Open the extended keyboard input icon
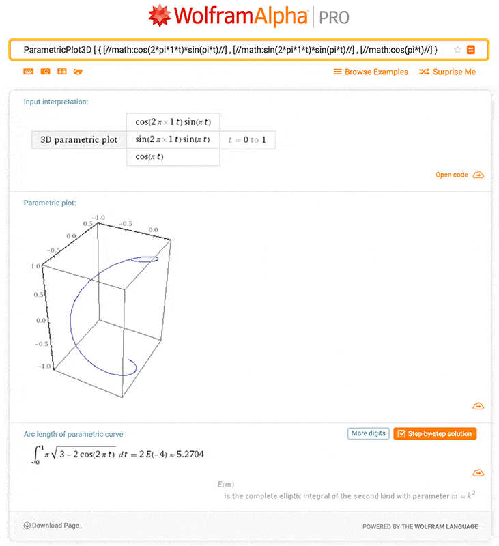 pos(29,71)
